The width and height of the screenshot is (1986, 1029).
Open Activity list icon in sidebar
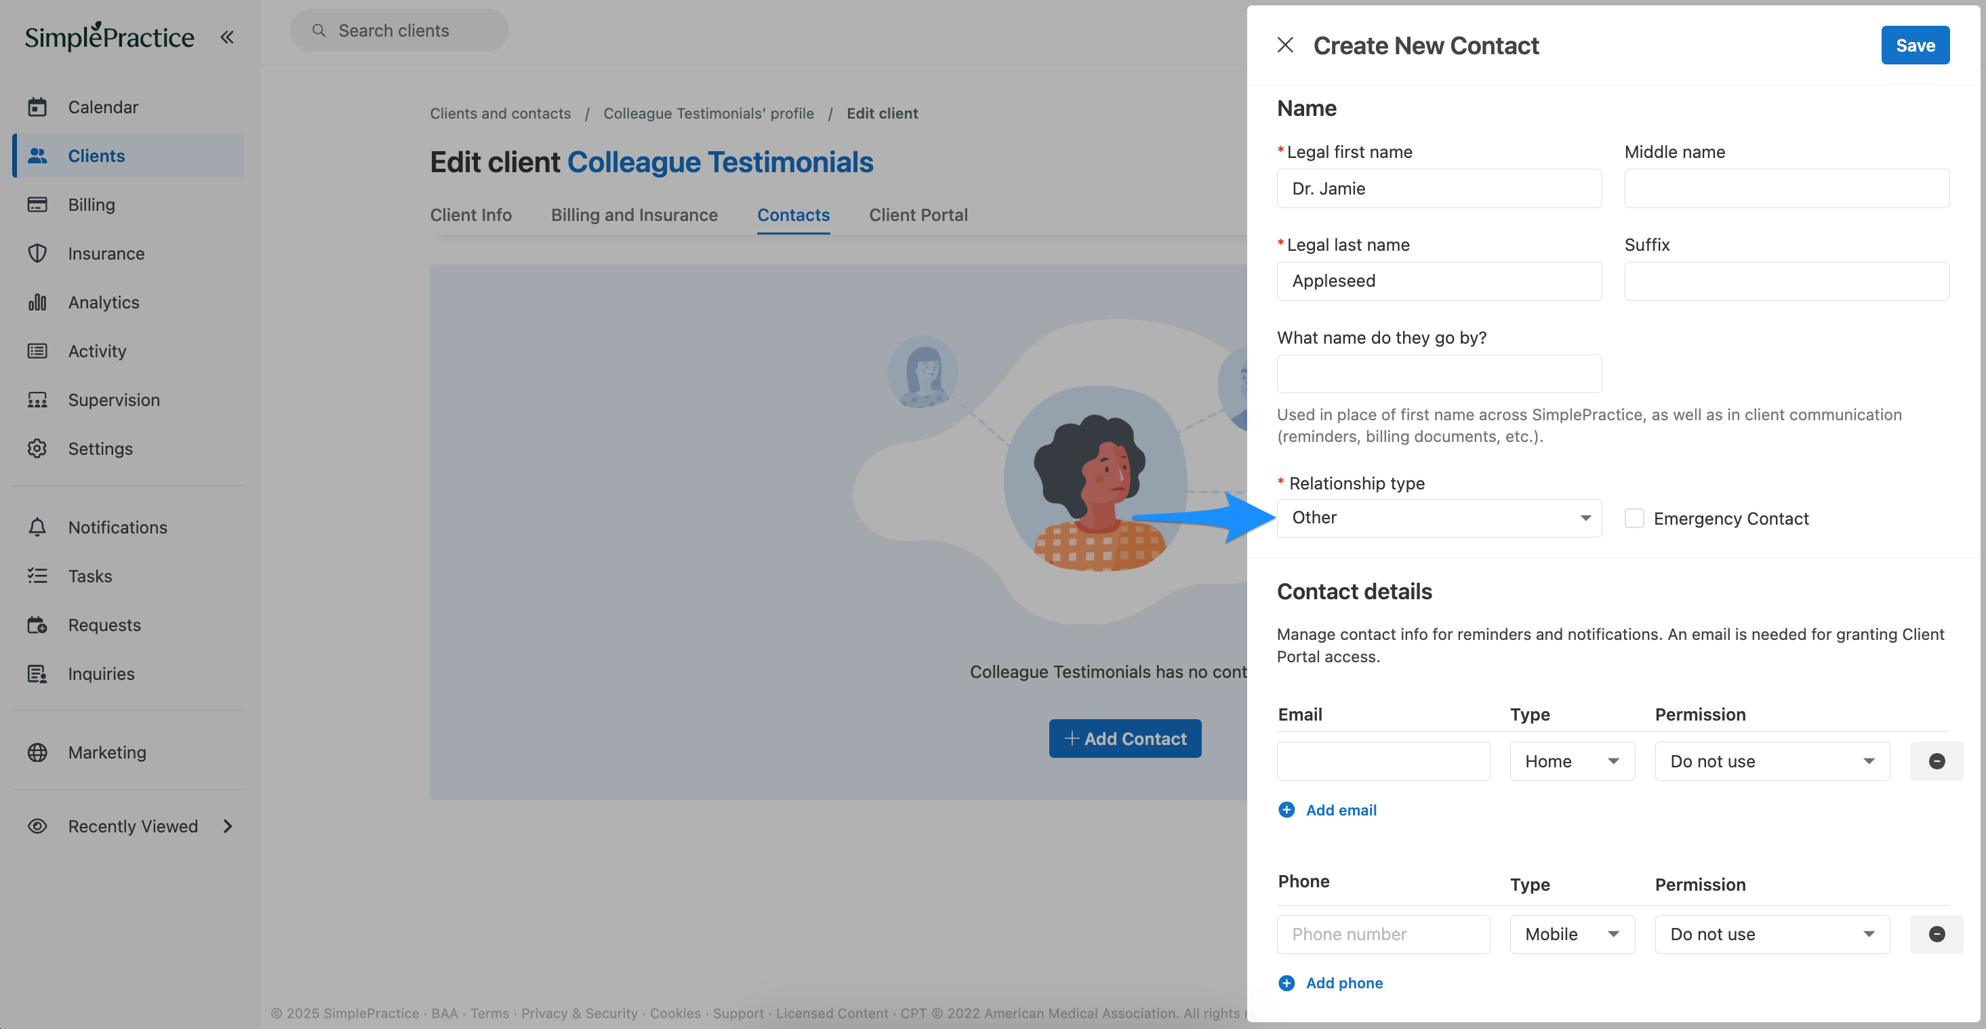[x=37, y=350]
